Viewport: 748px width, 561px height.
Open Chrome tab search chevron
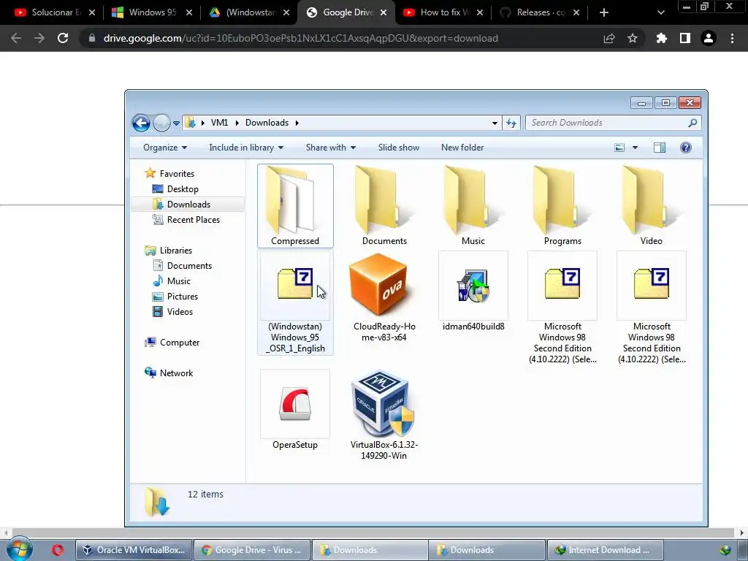[x=660, y=12]
